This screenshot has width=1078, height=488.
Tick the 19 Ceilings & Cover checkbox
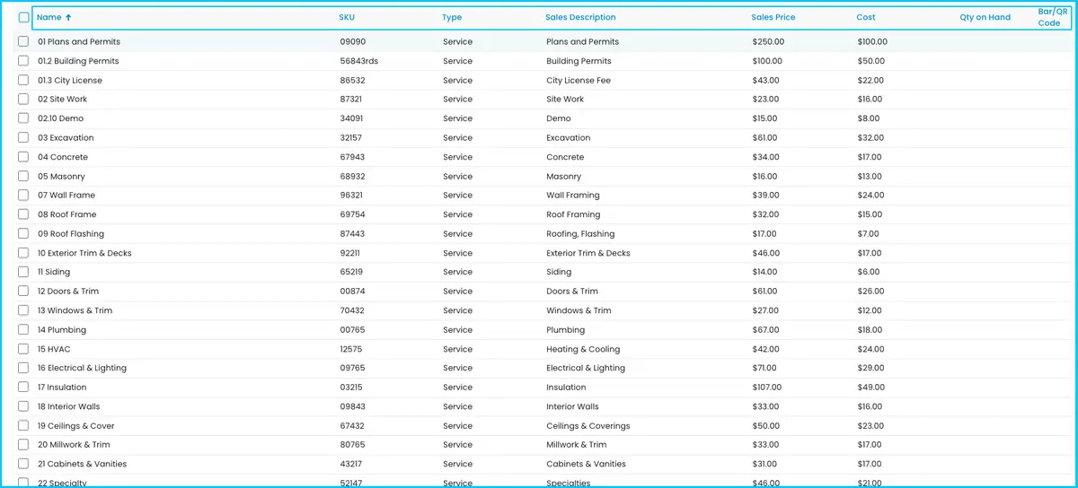pos(23,425)
